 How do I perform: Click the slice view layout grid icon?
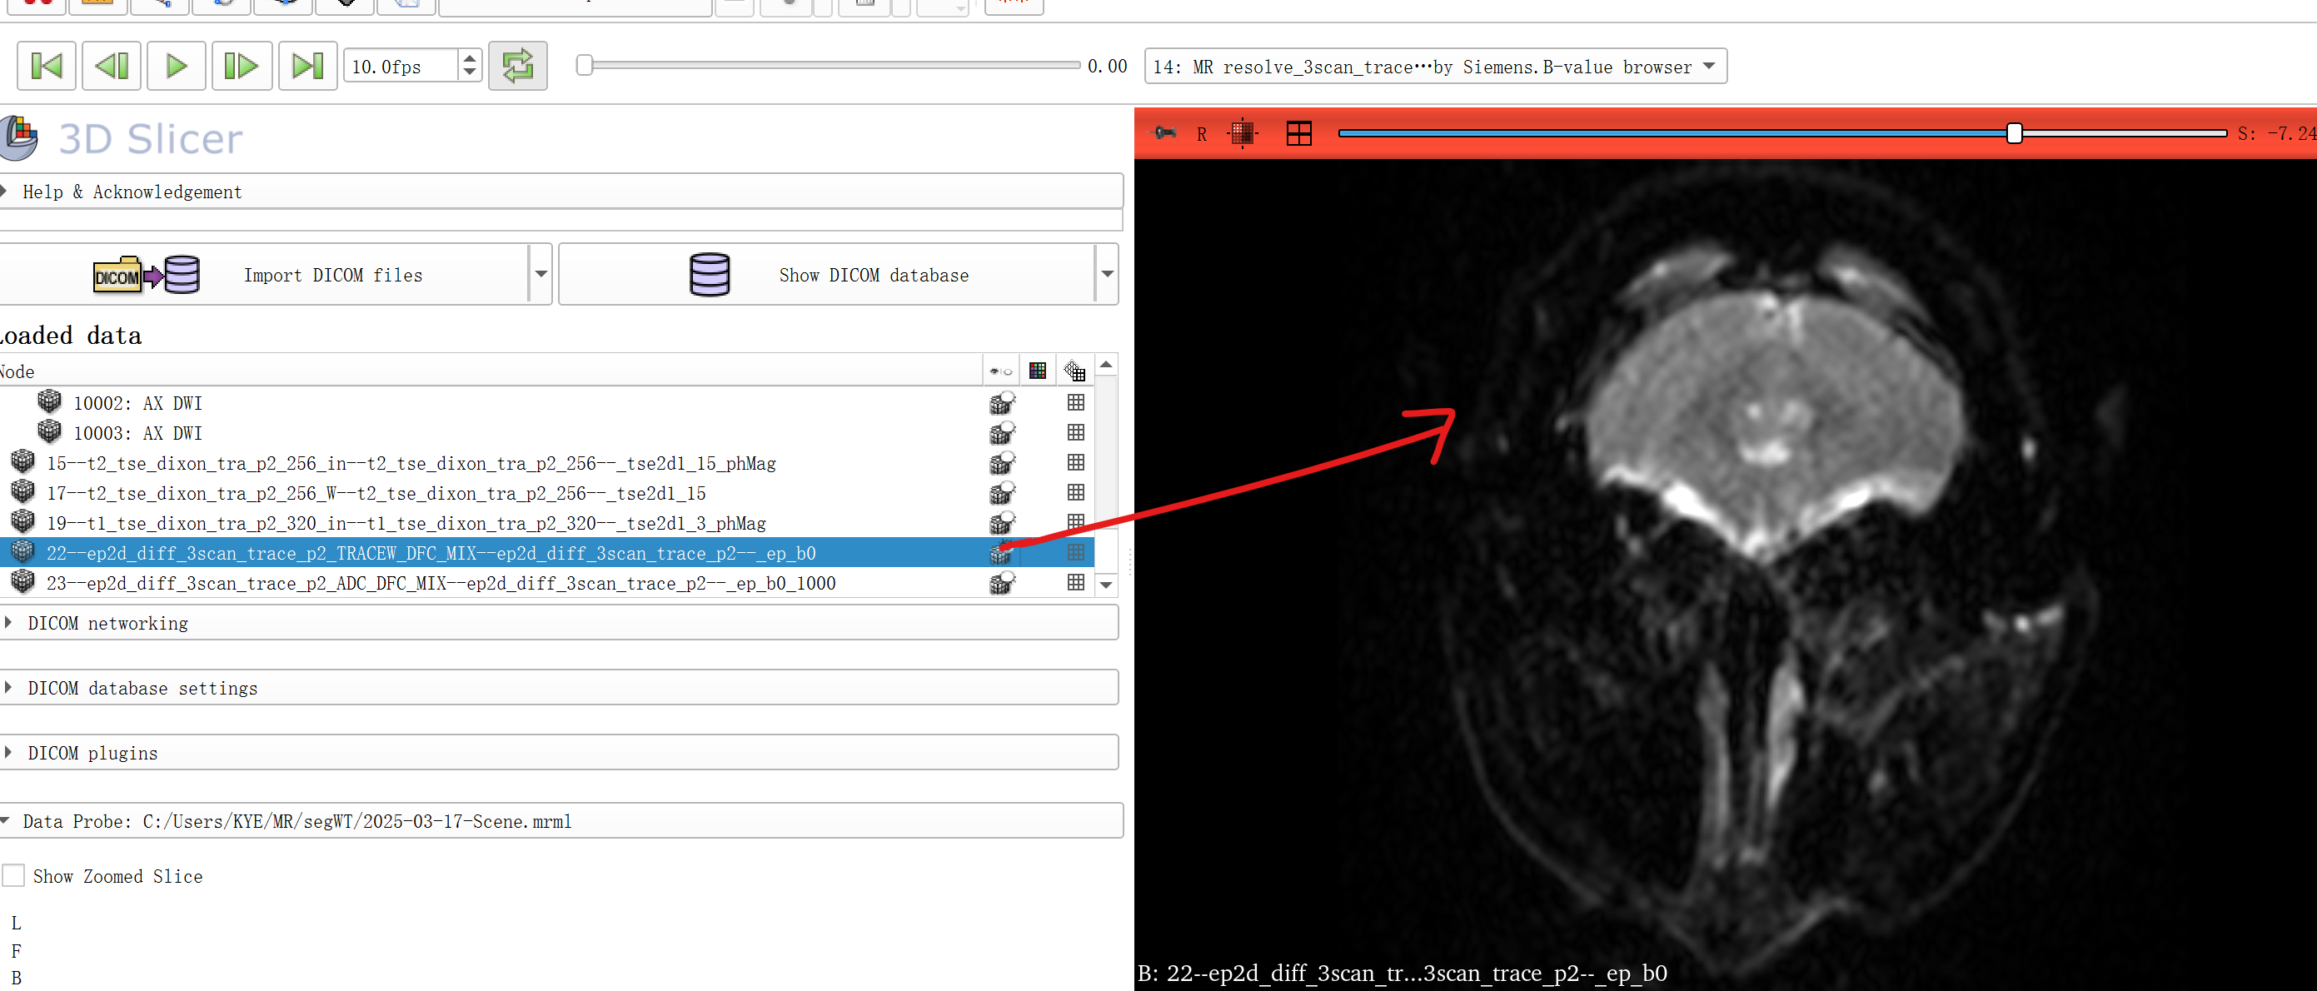(x=1298, y=133)
